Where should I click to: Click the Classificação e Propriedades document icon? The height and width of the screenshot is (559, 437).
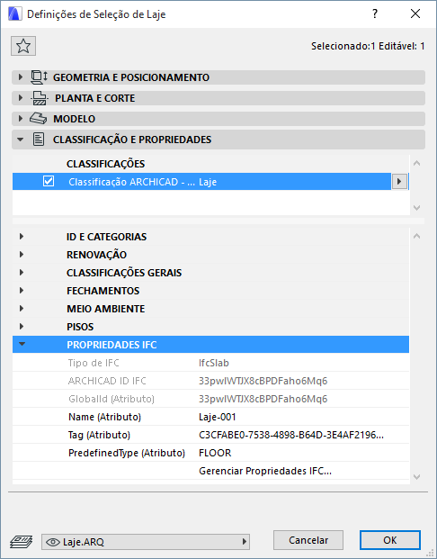(39, 140)
